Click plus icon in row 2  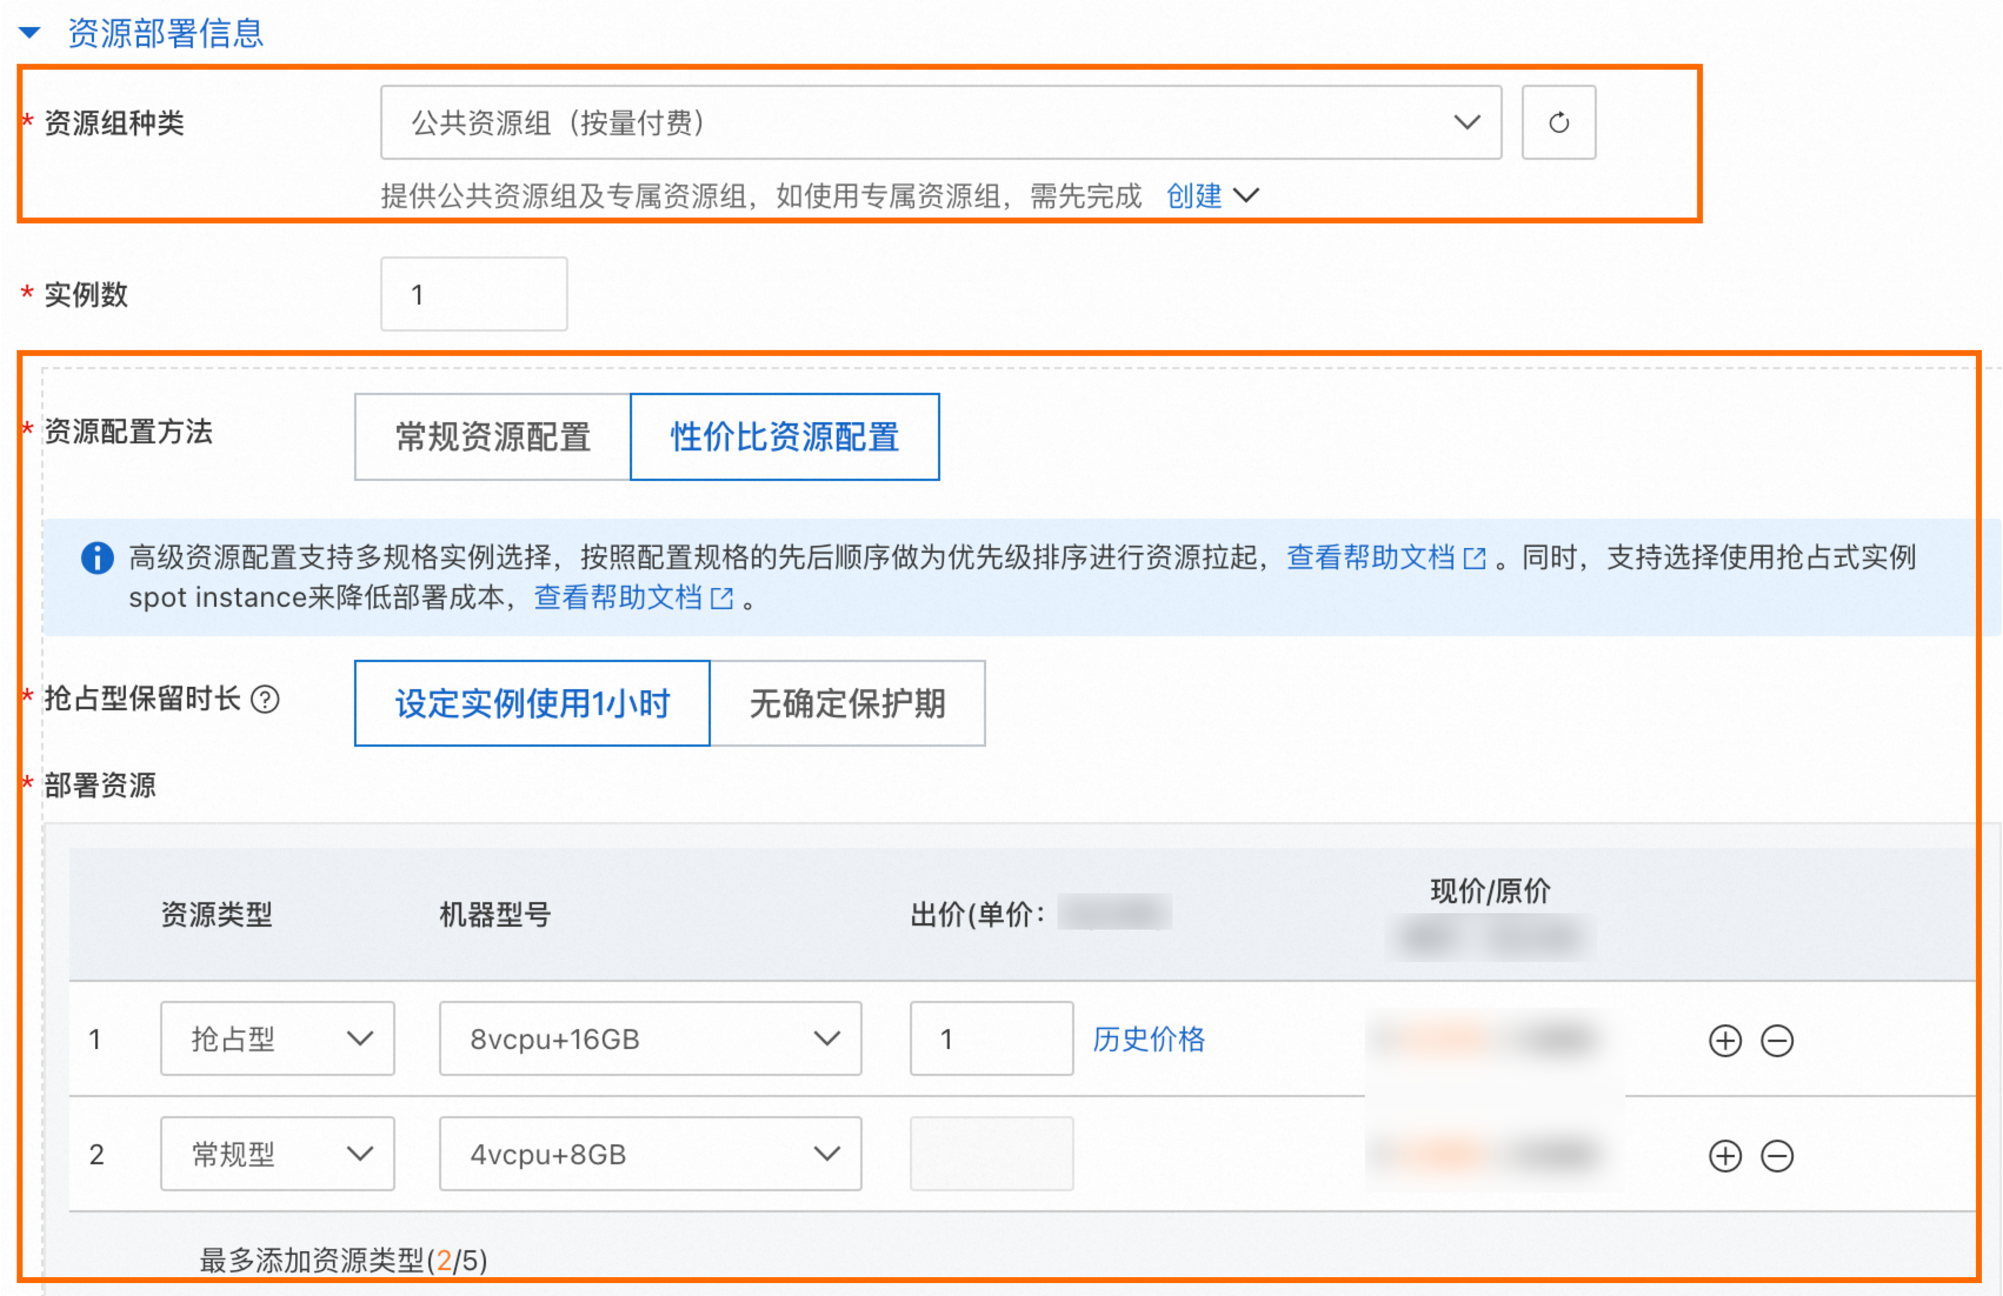1725,1156
